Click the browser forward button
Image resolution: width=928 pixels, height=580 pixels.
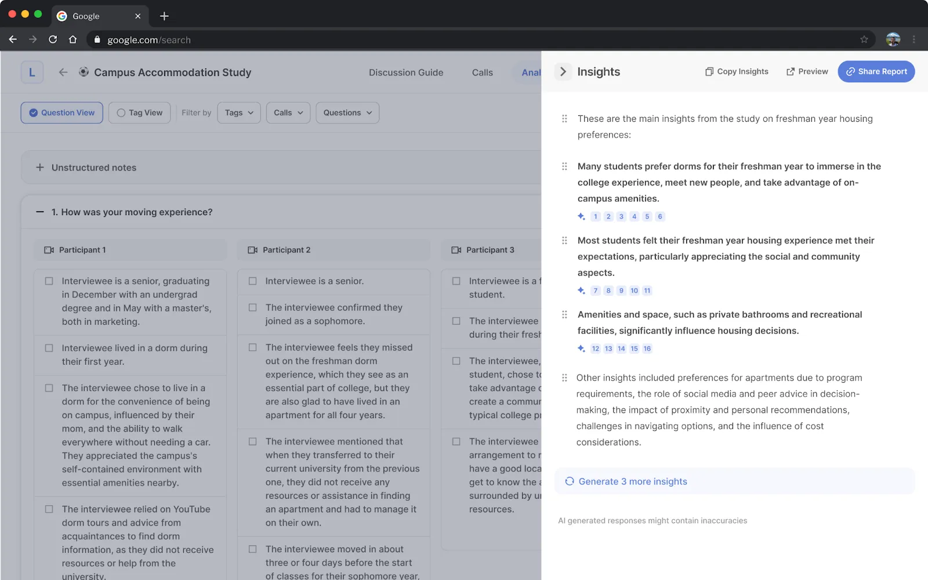pyautogui.click(x=32, y=39)
